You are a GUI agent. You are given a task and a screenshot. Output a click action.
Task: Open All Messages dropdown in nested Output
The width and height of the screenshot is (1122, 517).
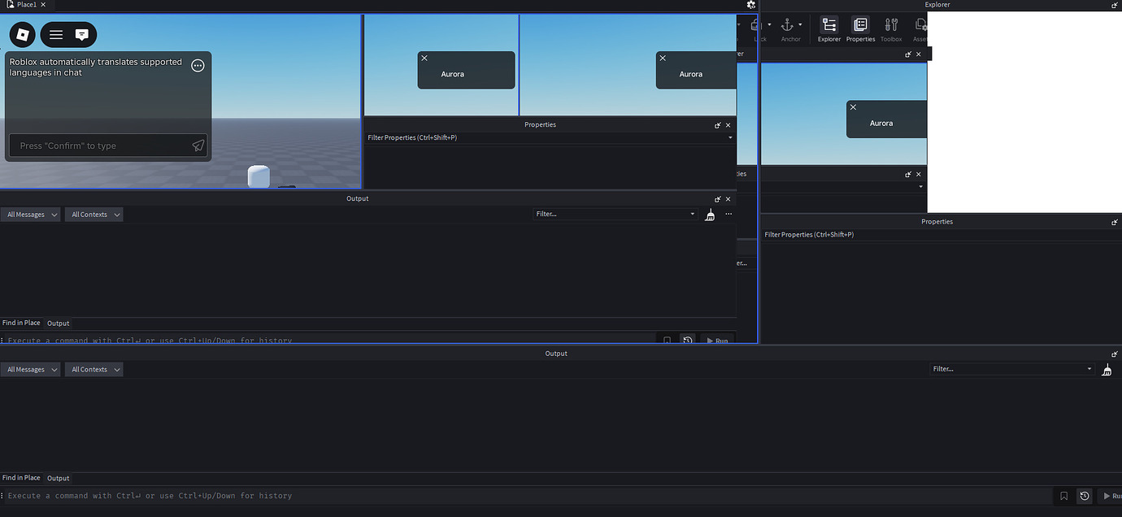click(30, 215)
